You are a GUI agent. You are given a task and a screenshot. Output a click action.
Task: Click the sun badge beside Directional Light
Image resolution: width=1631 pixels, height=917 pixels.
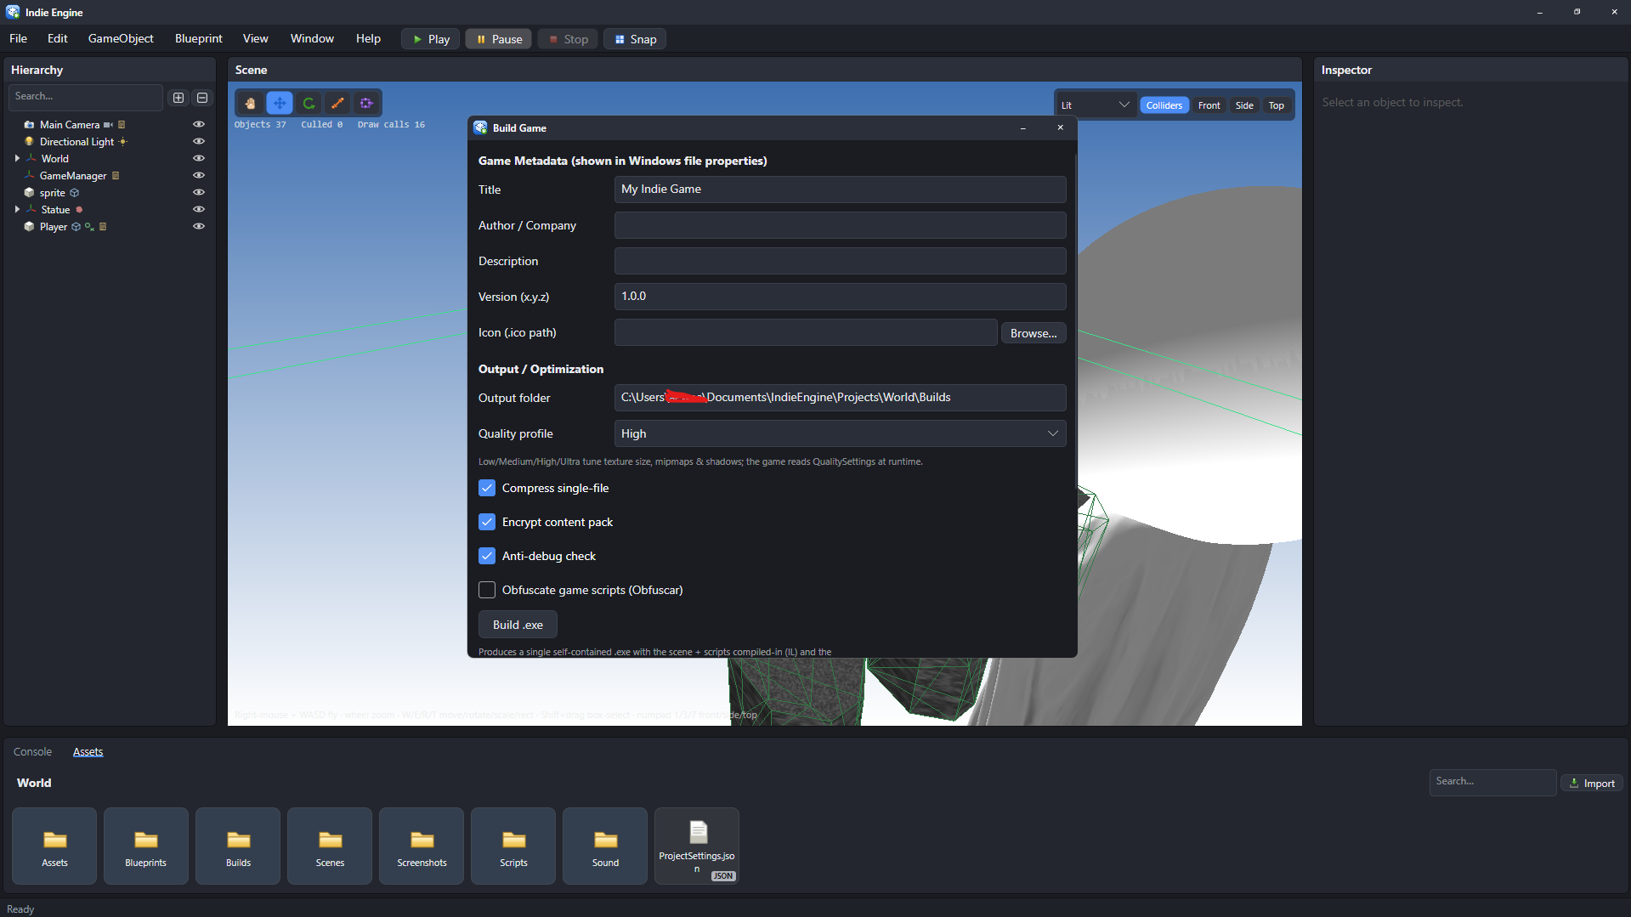[123, 142]
